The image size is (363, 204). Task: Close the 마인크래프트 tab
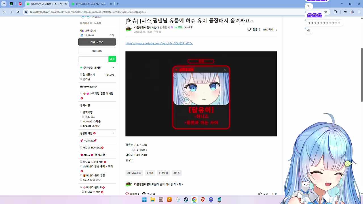[111, 4]
